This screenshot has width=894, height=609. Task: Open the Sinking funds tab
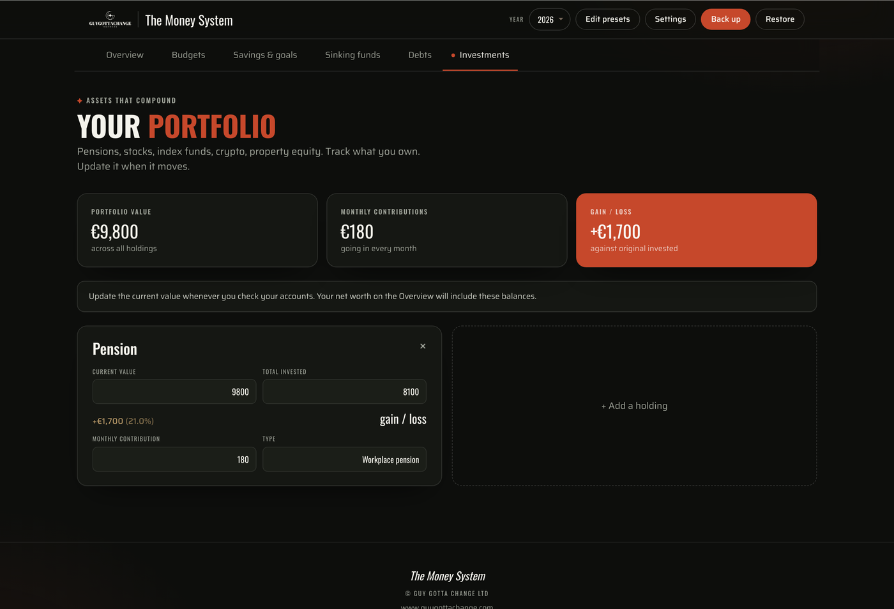coord(352,55)
